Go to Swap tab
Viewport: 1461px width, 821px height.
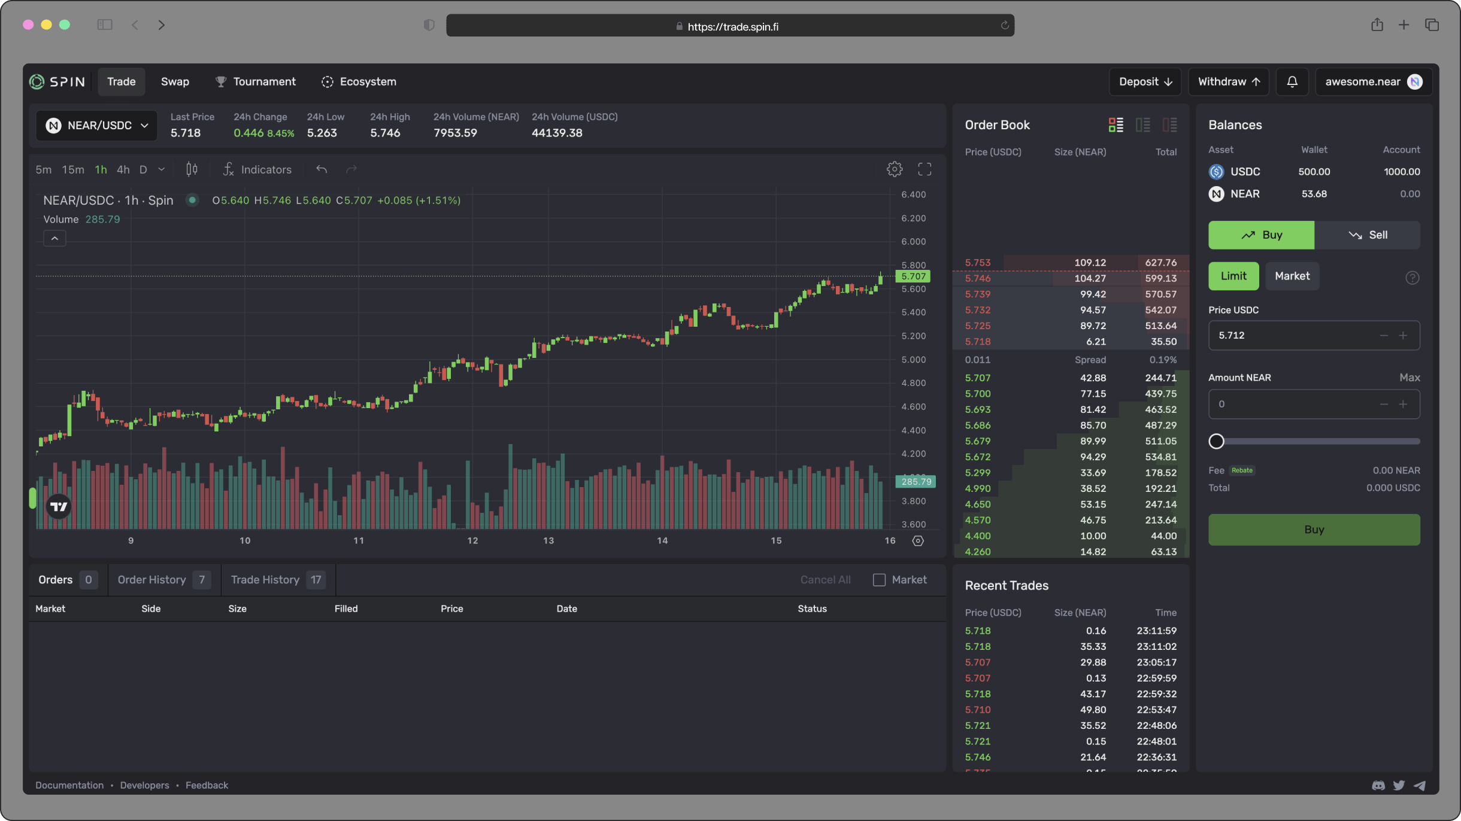point(175,81)
